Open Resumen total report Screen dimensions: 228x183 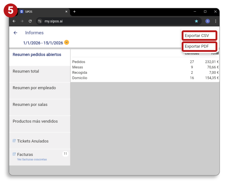click(26, 71)
